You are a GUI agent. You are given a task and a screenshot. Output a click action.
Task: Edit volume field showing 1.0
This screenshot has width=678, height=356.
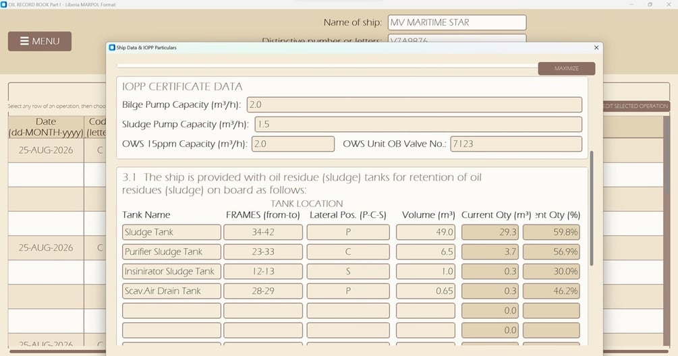tap(426, 271)
